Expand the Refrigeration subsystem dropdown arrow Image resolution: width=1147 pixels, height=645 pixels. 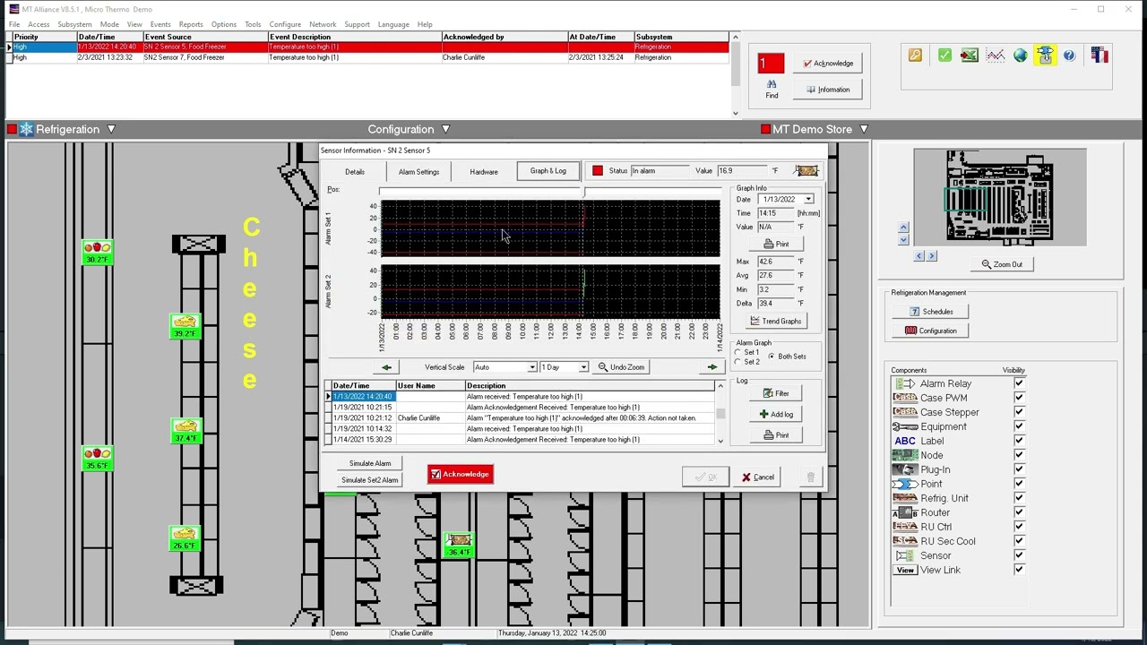pos(111,129)
